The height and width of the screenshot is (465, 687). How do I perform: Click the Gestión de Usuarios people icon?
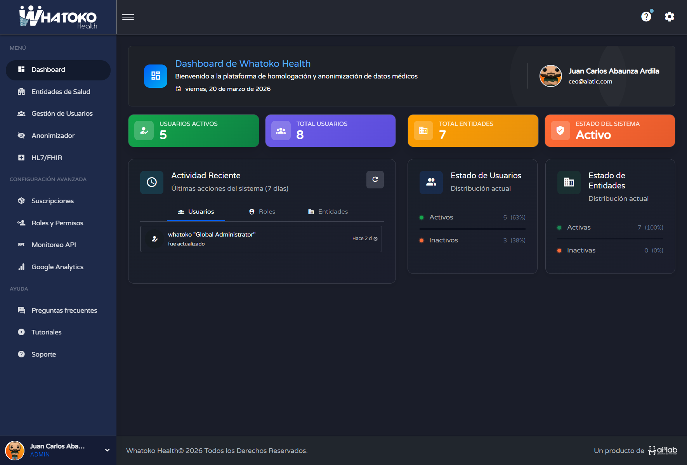[21, 113]
